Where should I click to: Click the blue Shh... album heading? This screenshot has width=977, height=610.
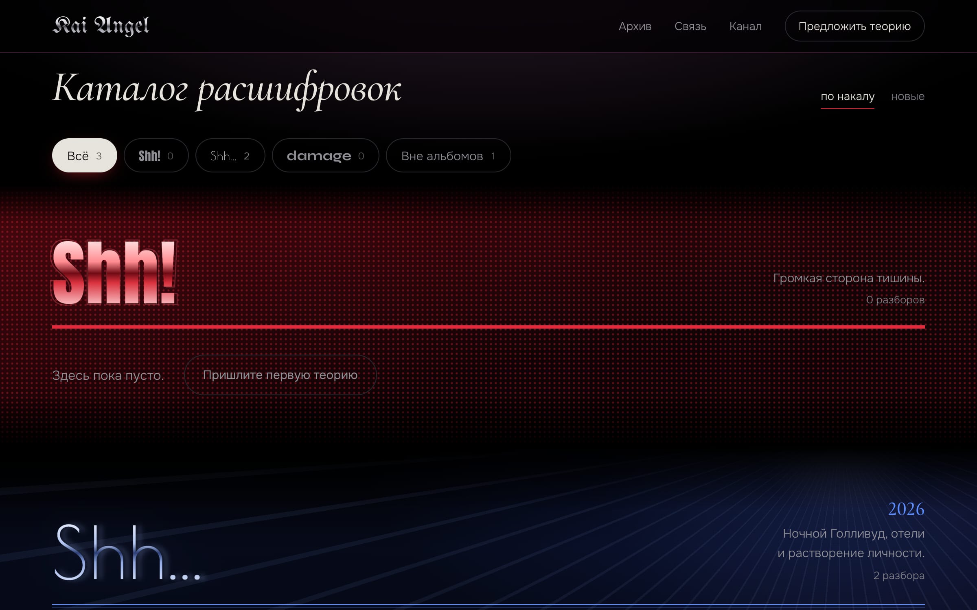click(128, 553)
